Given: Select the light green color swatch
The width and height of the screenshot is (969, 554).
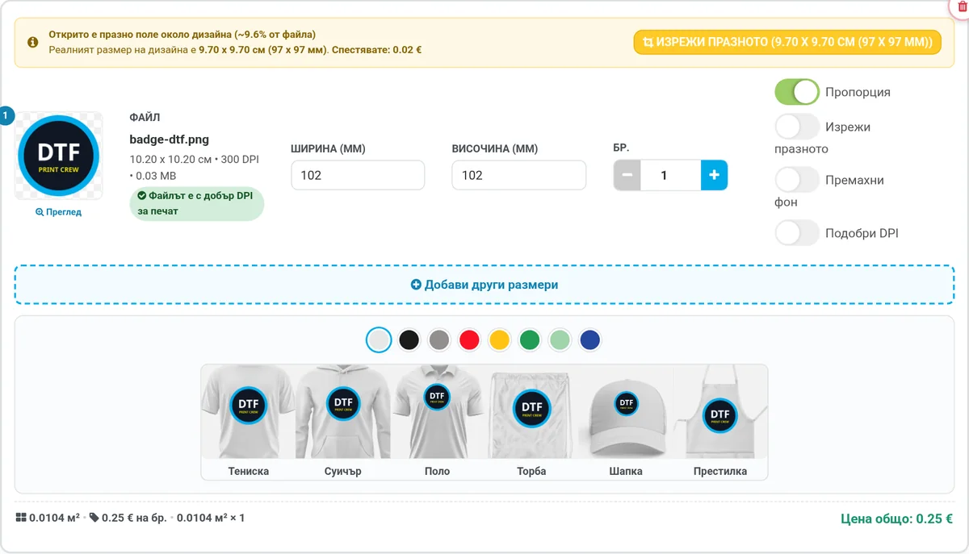Looking at the screenshot, I should point(560,339).
